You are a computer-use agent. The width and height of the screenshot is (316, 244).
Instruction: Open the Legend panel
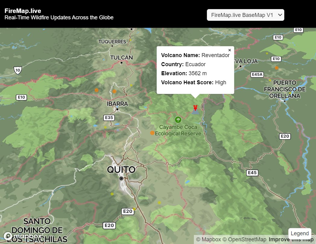pos(300,233)
